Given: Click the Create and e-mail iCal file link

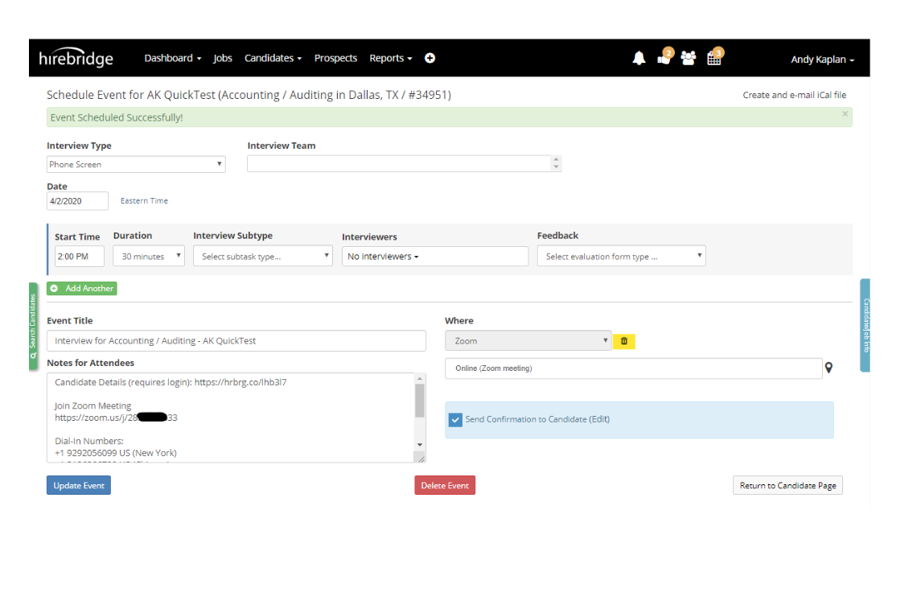Looking at the screenshot, I should point(794,95).
